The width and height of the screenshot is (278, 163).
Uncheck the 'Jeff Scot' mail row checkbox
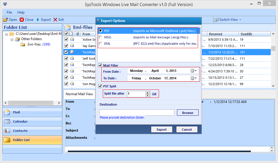click(66, 59)
